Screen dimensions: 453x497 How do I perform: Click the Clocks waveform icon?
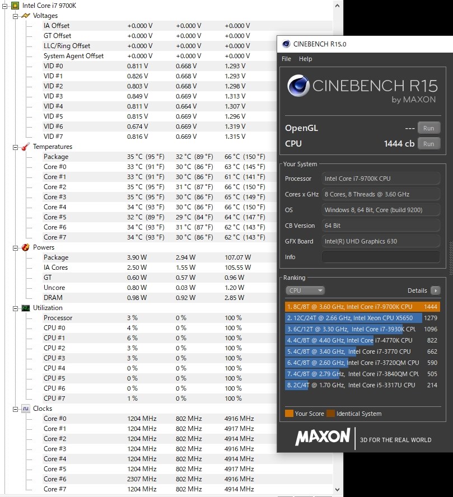[x=25, y=409]
